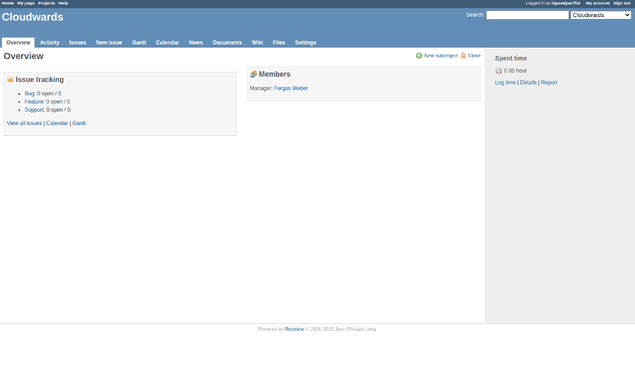Click the Overview page heading
The image size is (635, 381).
23,57
